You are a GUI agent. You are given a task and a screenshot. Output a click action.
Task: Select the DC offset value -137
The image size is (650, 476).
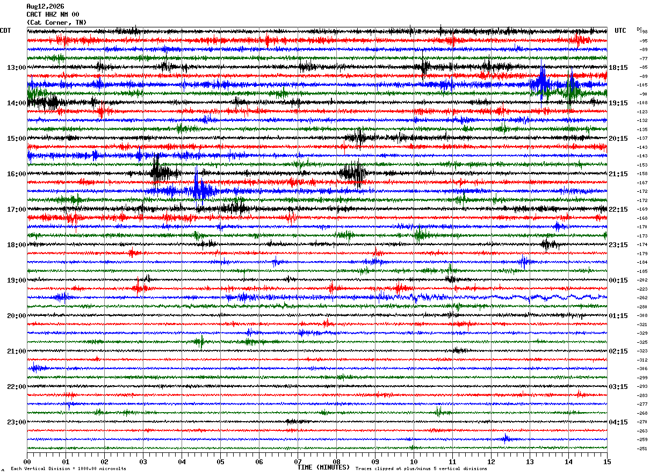tap(642, 138)
